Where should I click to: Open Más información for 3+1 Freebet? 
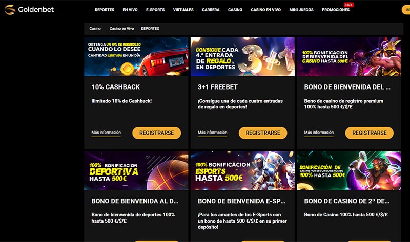click(212, 133)
